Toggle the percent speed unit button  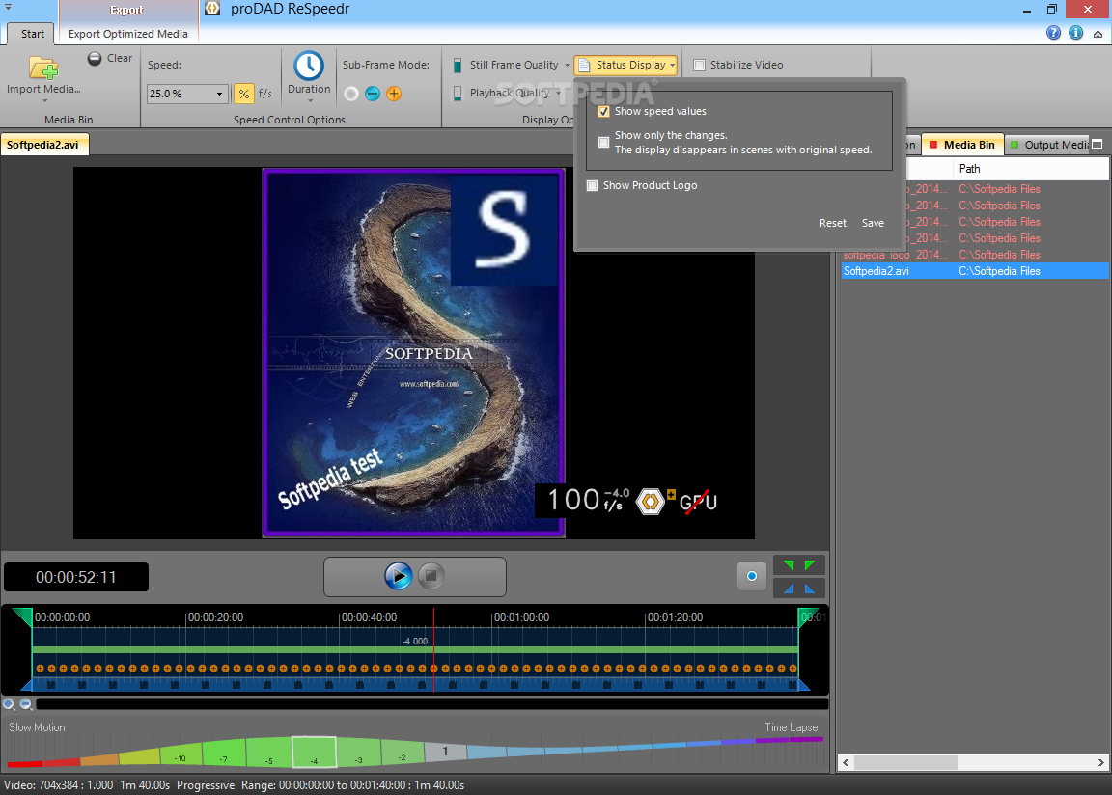click(243, 94)
